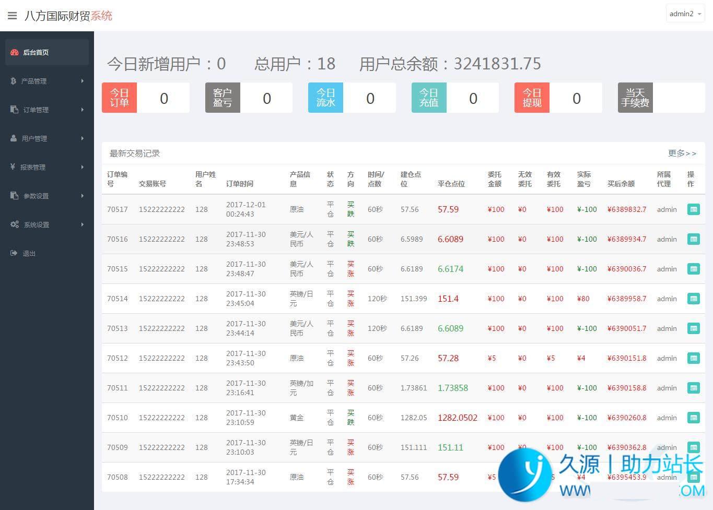Screen dimensions: 713x510
Task: Click the logout icon beside 退出
Action: tap(14, 253)
